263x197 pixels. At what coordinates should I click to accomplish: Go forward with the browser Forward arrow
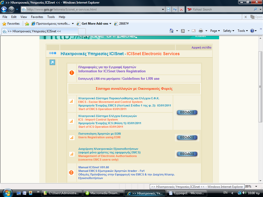(11, 9)
